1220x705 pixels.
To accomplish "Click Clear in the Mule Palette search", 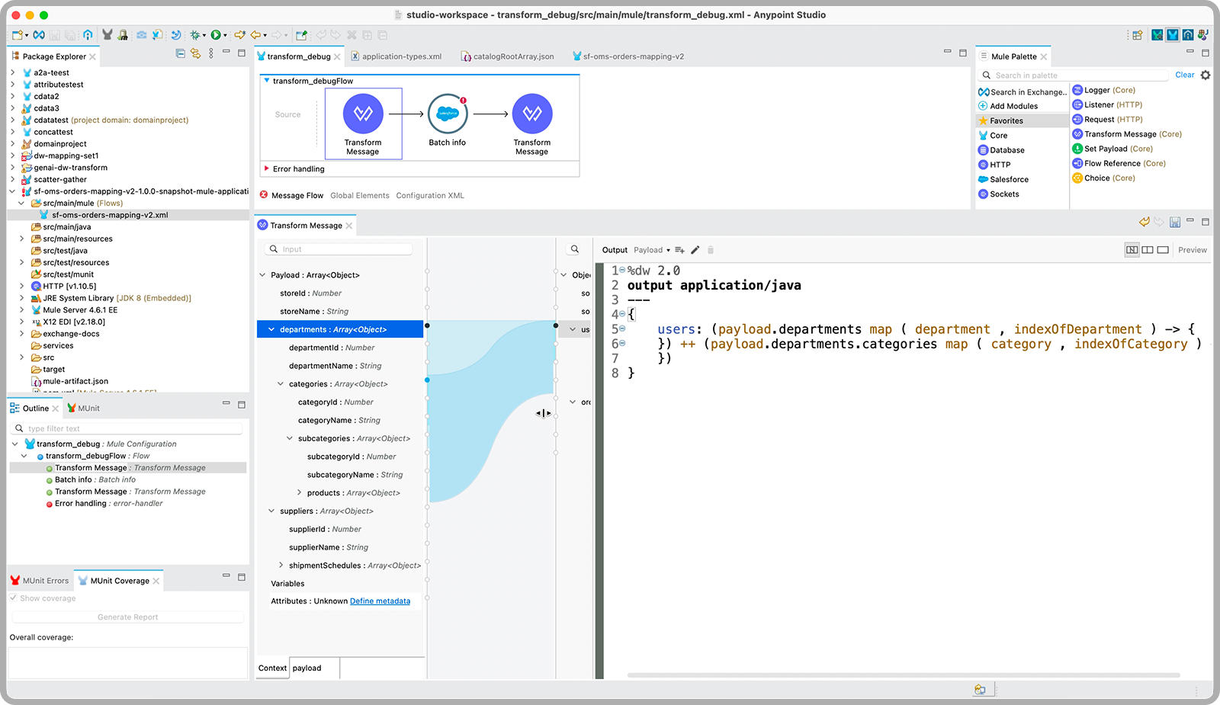I will (1184, 75).
